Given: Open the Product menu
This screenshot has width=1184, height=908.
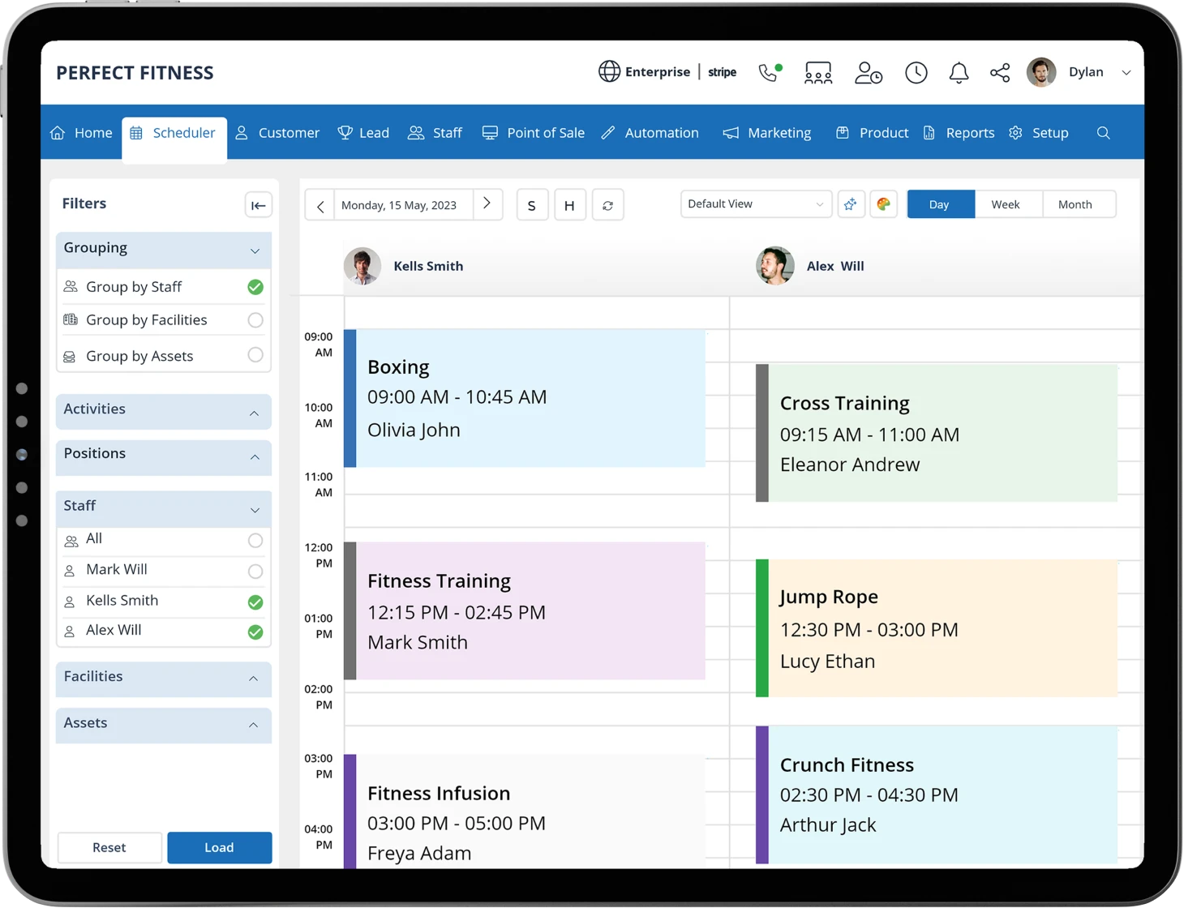Looking at the screenshot, I should 873,133.
